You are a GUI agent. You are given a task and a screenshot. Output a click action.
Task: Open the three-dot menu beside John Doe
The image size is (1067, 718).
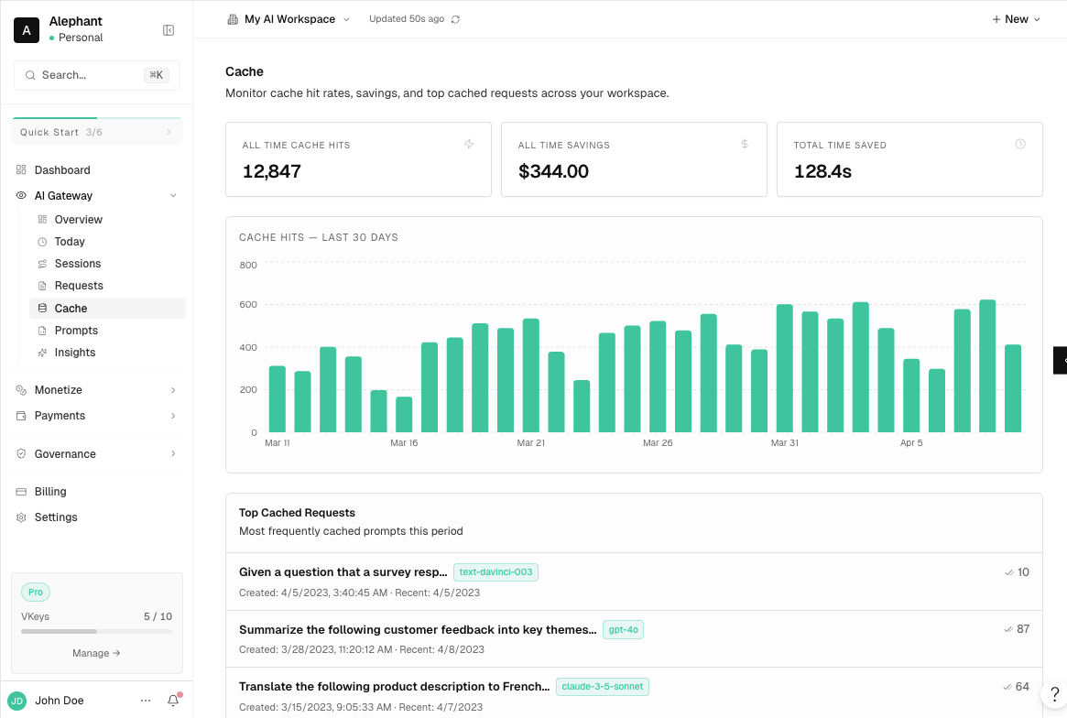146,701
